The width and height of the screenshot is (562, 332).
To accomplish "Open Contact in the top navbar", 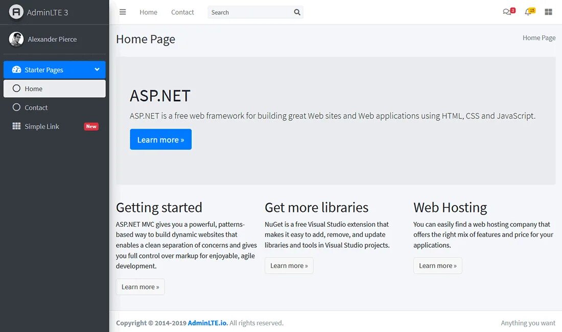I will click(x=182, y=12).
